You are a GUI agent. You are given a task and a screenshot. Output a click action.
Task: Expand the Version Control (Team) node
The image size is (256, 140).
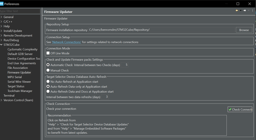pos(2,100)
